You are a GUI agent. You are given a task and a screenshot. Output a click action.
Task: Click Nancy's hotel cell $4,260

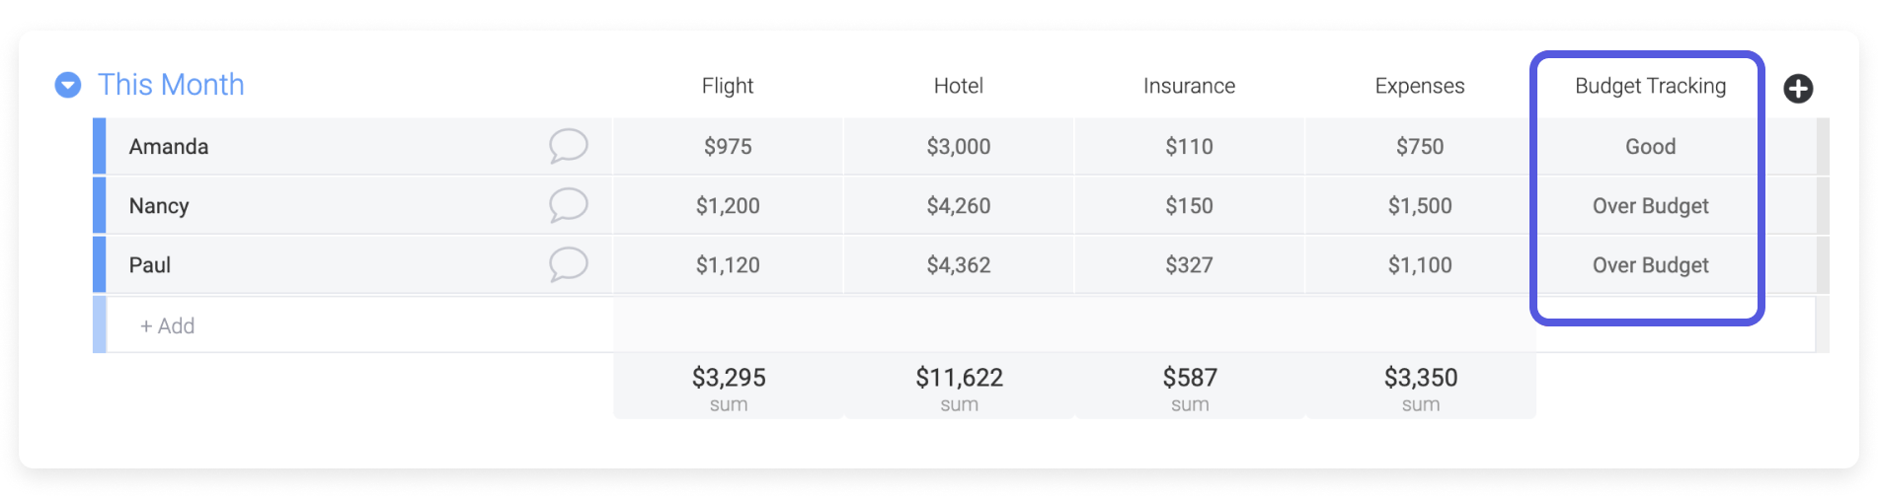(959, 205)
